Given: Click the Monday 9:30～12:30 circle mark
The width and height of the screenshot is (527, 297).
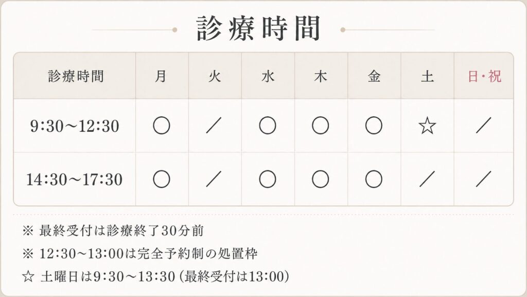Looking at the screenshot, I should (x=162, y=126).
